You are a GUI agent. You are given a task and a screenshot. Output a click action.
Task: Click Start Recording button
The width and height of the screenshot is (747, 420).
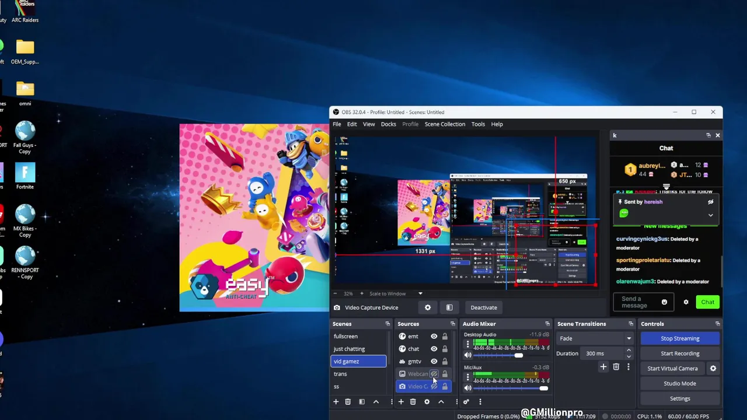680,353
